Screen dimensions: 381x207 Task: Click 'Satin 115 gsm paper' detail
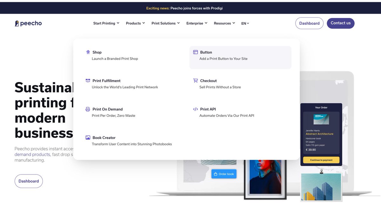pos(315,145)
